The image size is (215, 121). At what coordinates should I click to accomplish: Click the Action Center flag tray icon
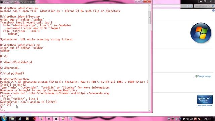[199, 119]
